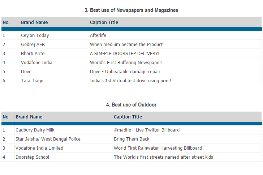Select 'A SIM-PLE DOORSTEP DELIVERY!' caption
The width and height of the screenshot is (263, 175).
124,54
